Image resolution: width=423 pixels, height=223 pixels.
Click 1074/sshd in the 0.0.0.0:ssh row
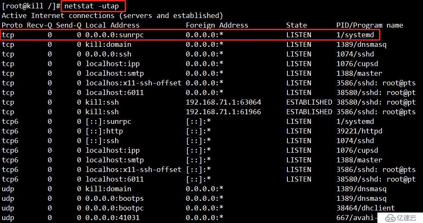355,54
